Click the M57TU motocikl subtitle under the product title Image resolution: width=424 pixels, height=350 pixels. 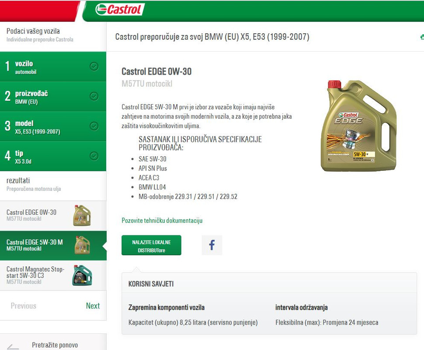click(x=147, y=84)
